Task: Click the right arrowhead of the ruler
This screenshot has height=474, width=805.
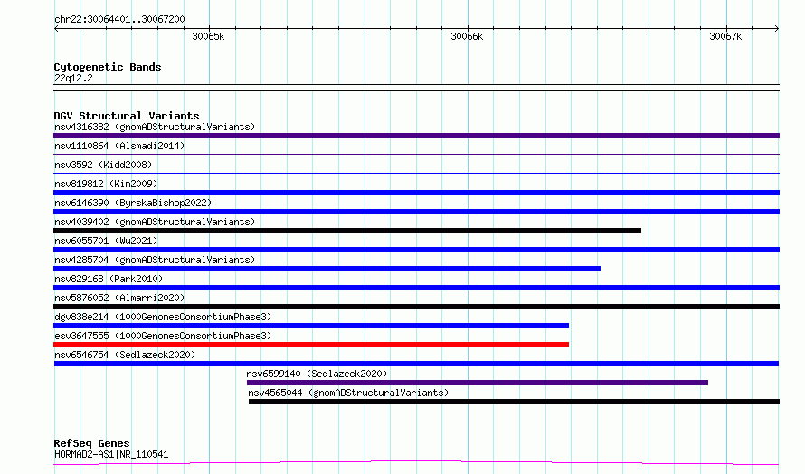Action: pyautogui.click(x=777, y=28)
